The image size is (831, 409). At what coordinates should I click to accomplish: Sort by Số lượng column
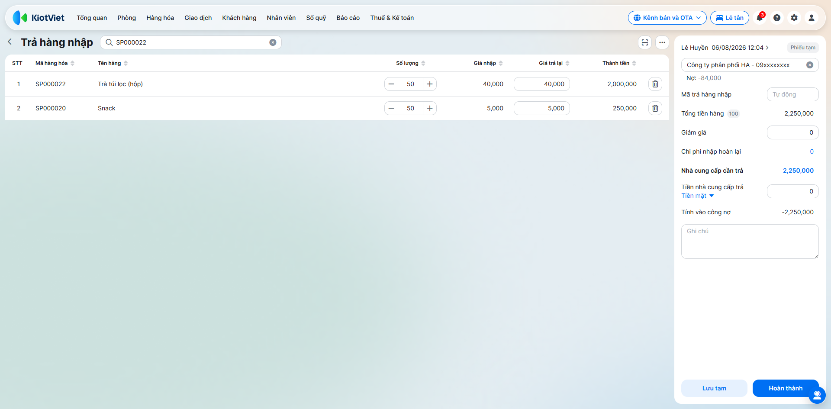pyautogui.click(x=411, y=63)
